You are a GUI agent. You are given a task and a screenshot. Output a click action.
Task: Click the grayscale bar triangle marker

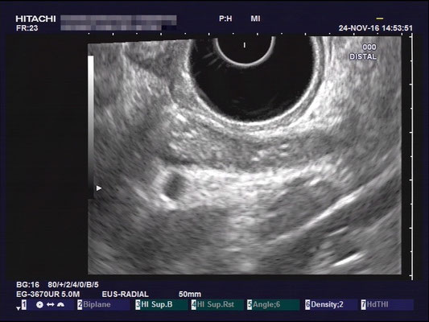(99, 188)
